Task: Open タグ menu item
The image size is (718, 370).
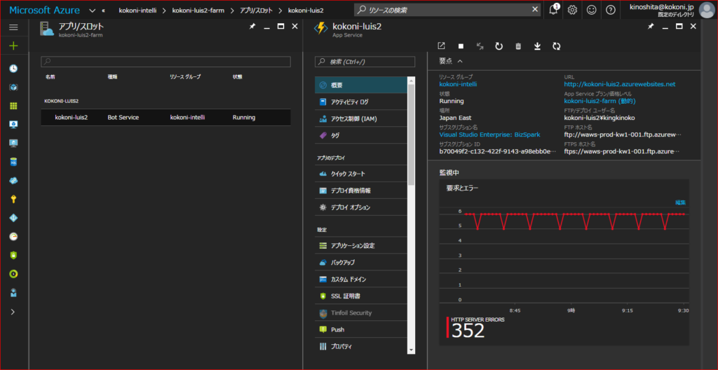Action: click(361, 135)
